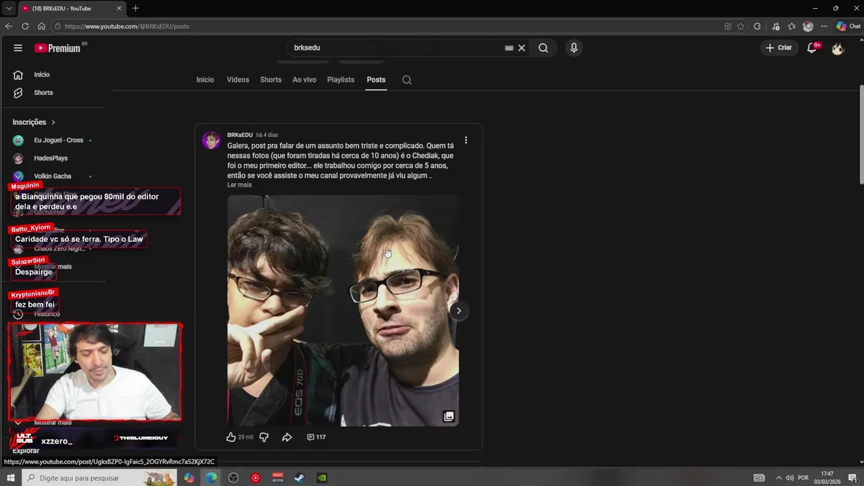Open the notifications bell
Image resolution: width=864 pixels, height=486 pixels.
tap(813, 48)
